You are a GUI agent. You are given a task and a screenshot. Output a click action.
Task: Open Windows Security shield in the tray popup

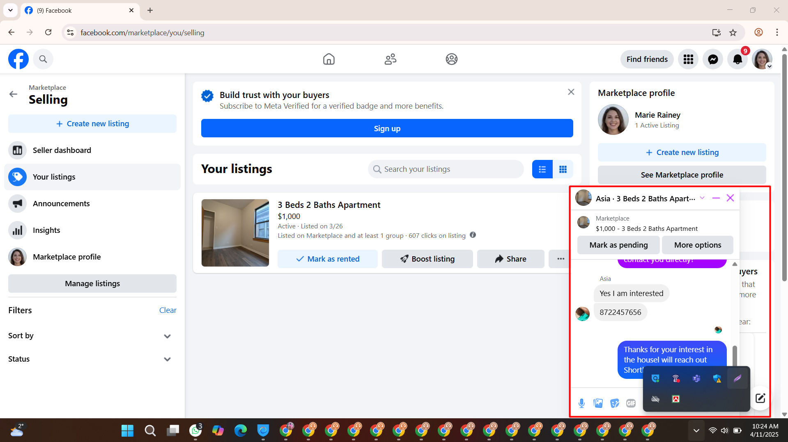717,378
